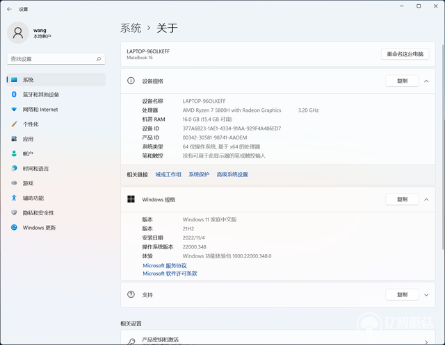The image size is (445, 345).
Task: Select device ID value 377A6B23-1AE1-4334-91AA-929F4A486ED7
Action: 232,128
